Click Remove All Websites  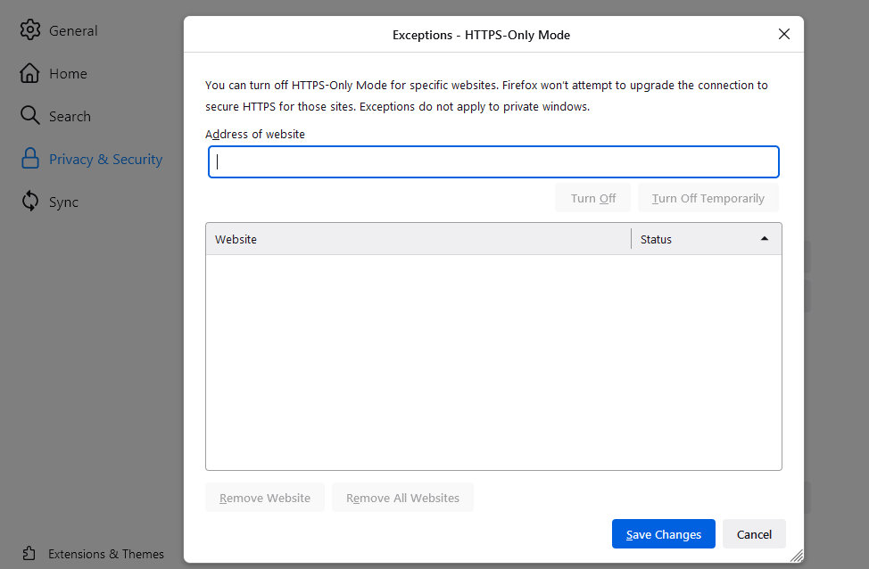402,498
